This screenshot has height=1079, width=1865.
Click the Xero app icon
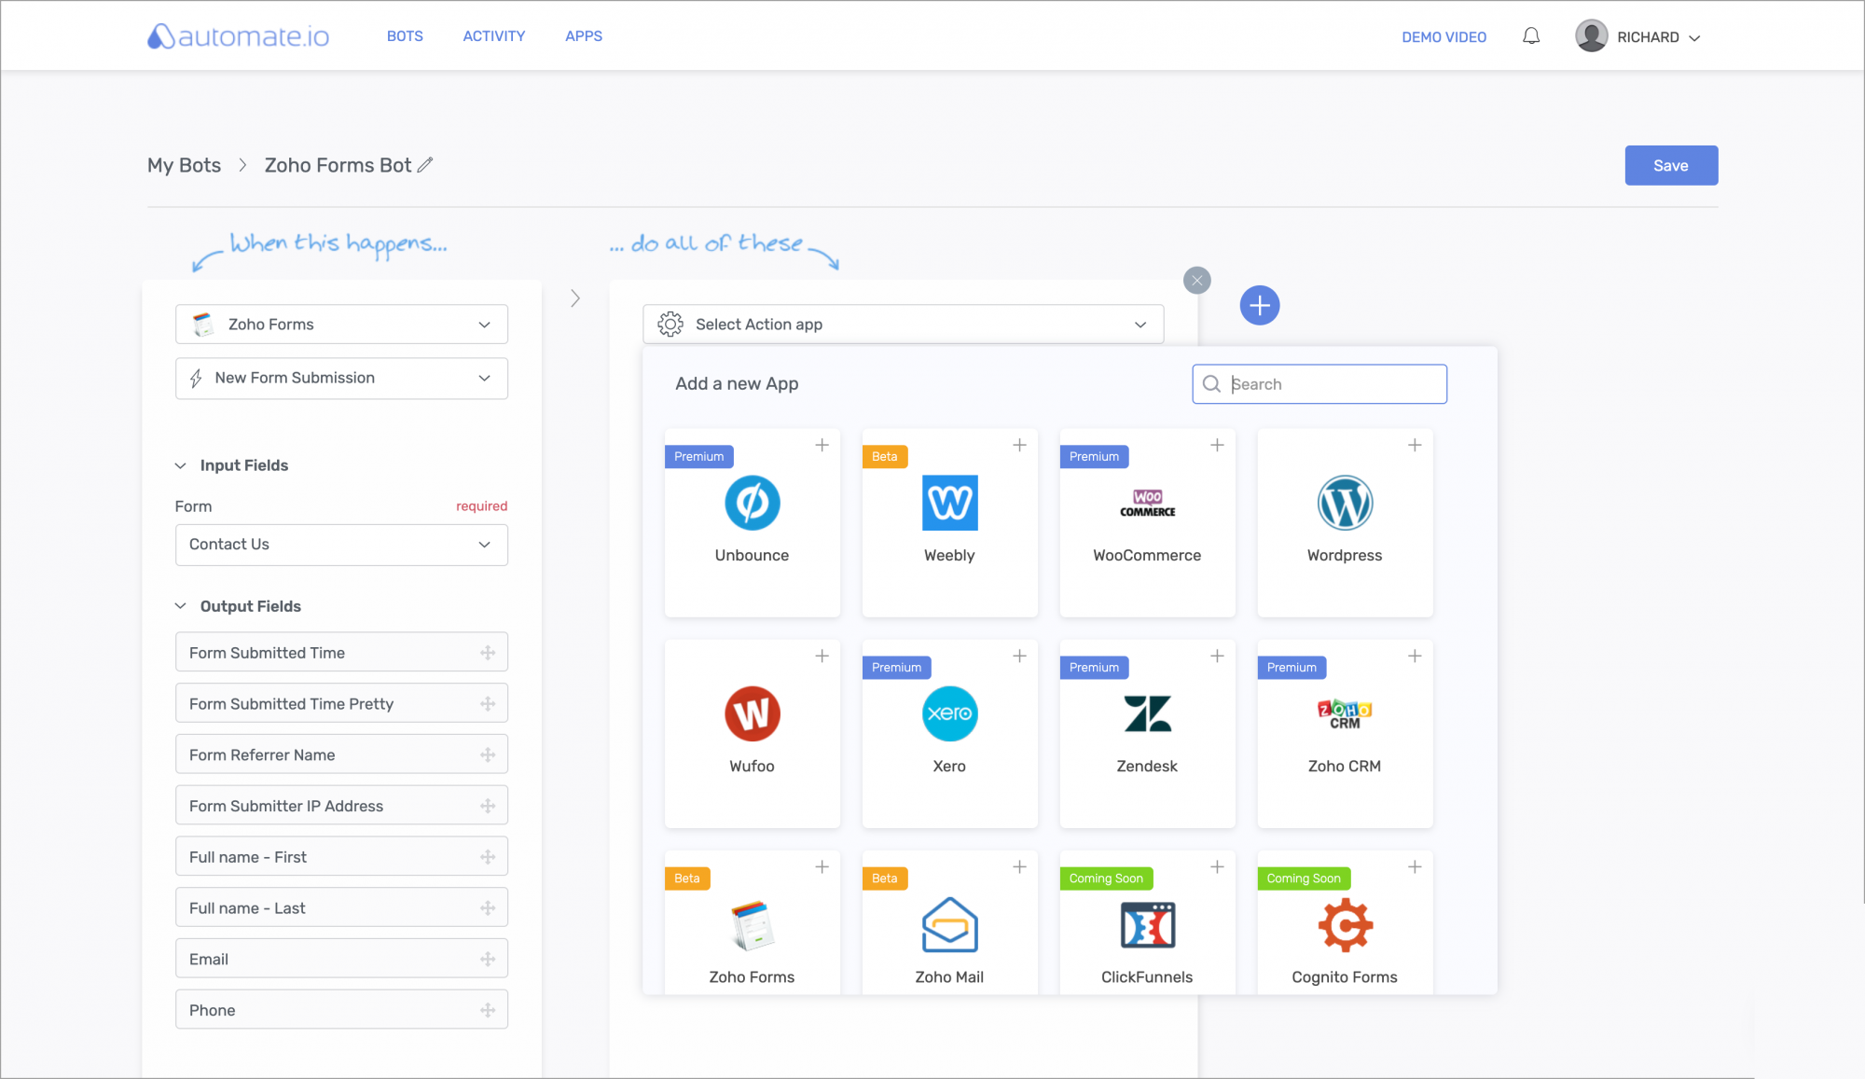949,712
